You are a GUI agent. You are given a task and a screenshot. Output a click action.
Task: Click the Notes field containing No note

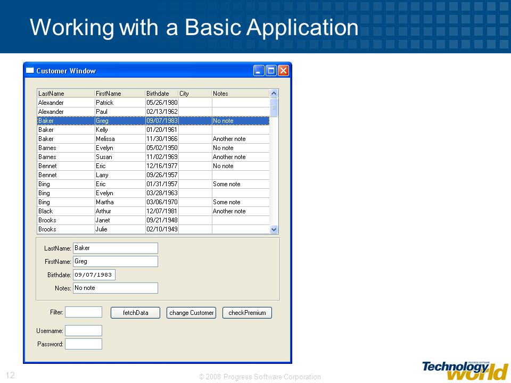click(116, 288)
